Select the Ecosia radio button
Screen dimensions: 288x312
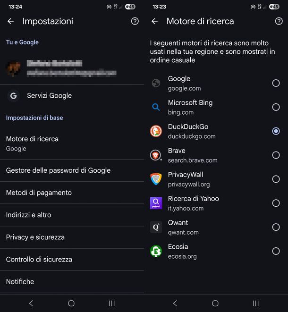click(276, 251)
